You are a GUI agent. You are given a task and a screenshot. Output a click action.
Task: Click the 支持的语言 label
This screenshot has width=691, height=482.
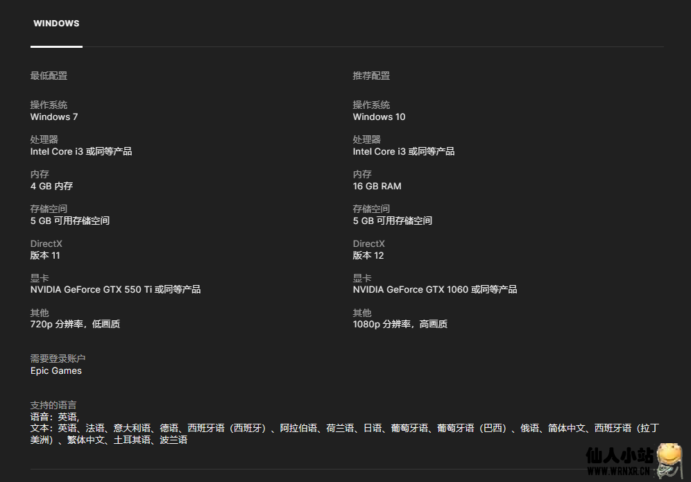click(53, 405)
